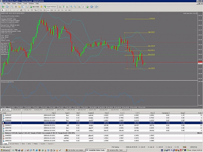Open the Strategy Tester
Viewport: 203px width, 152px height.
[x=27, y=7]
